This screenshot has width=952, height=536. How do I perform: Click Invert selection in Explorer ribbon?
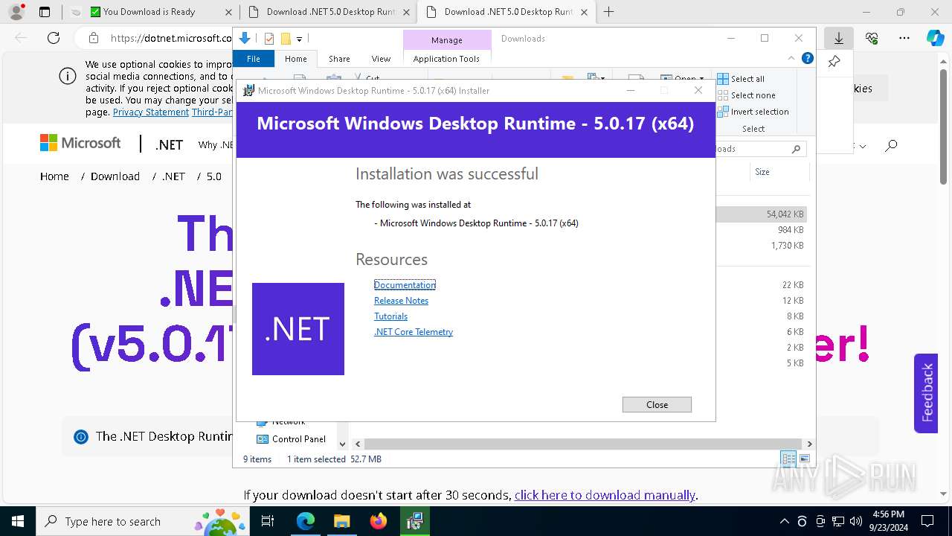[753, 112]
